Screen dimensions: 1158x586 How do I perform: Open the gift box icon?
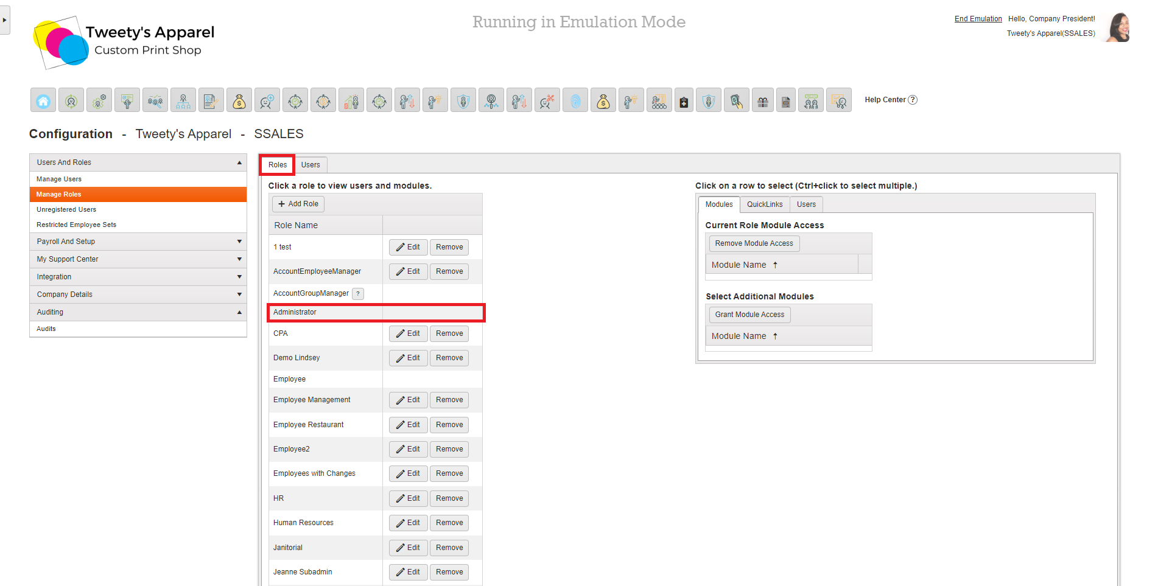pyautogui.click(x=763, y=100)
